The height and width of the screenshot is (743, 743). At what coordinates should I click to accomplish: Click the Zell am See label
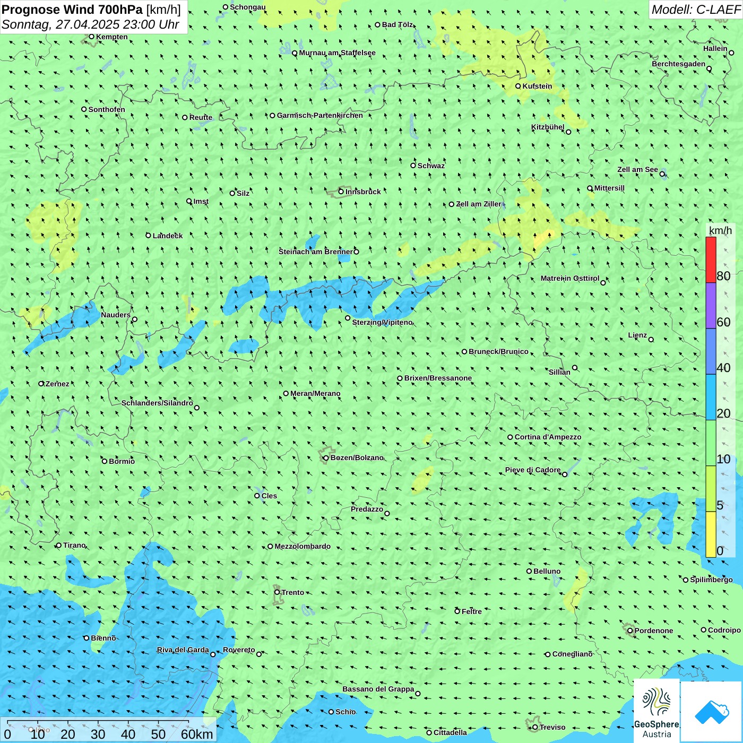click(x=637, y=169)
